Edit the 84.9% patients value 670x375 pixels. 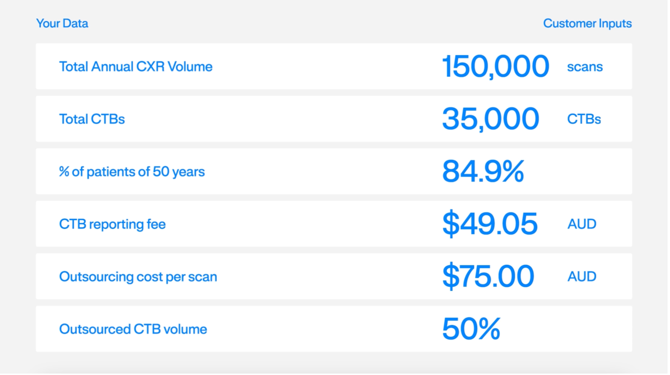point(483,172)
